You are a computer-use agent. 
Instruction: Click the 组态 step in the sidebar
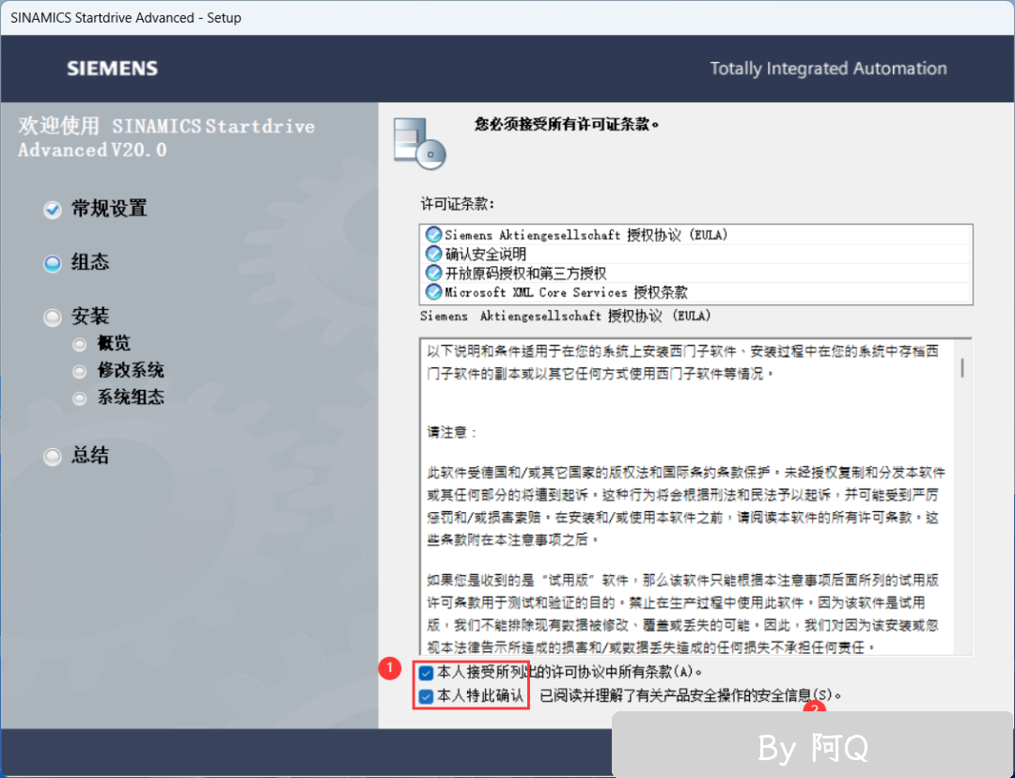(90, 262)
